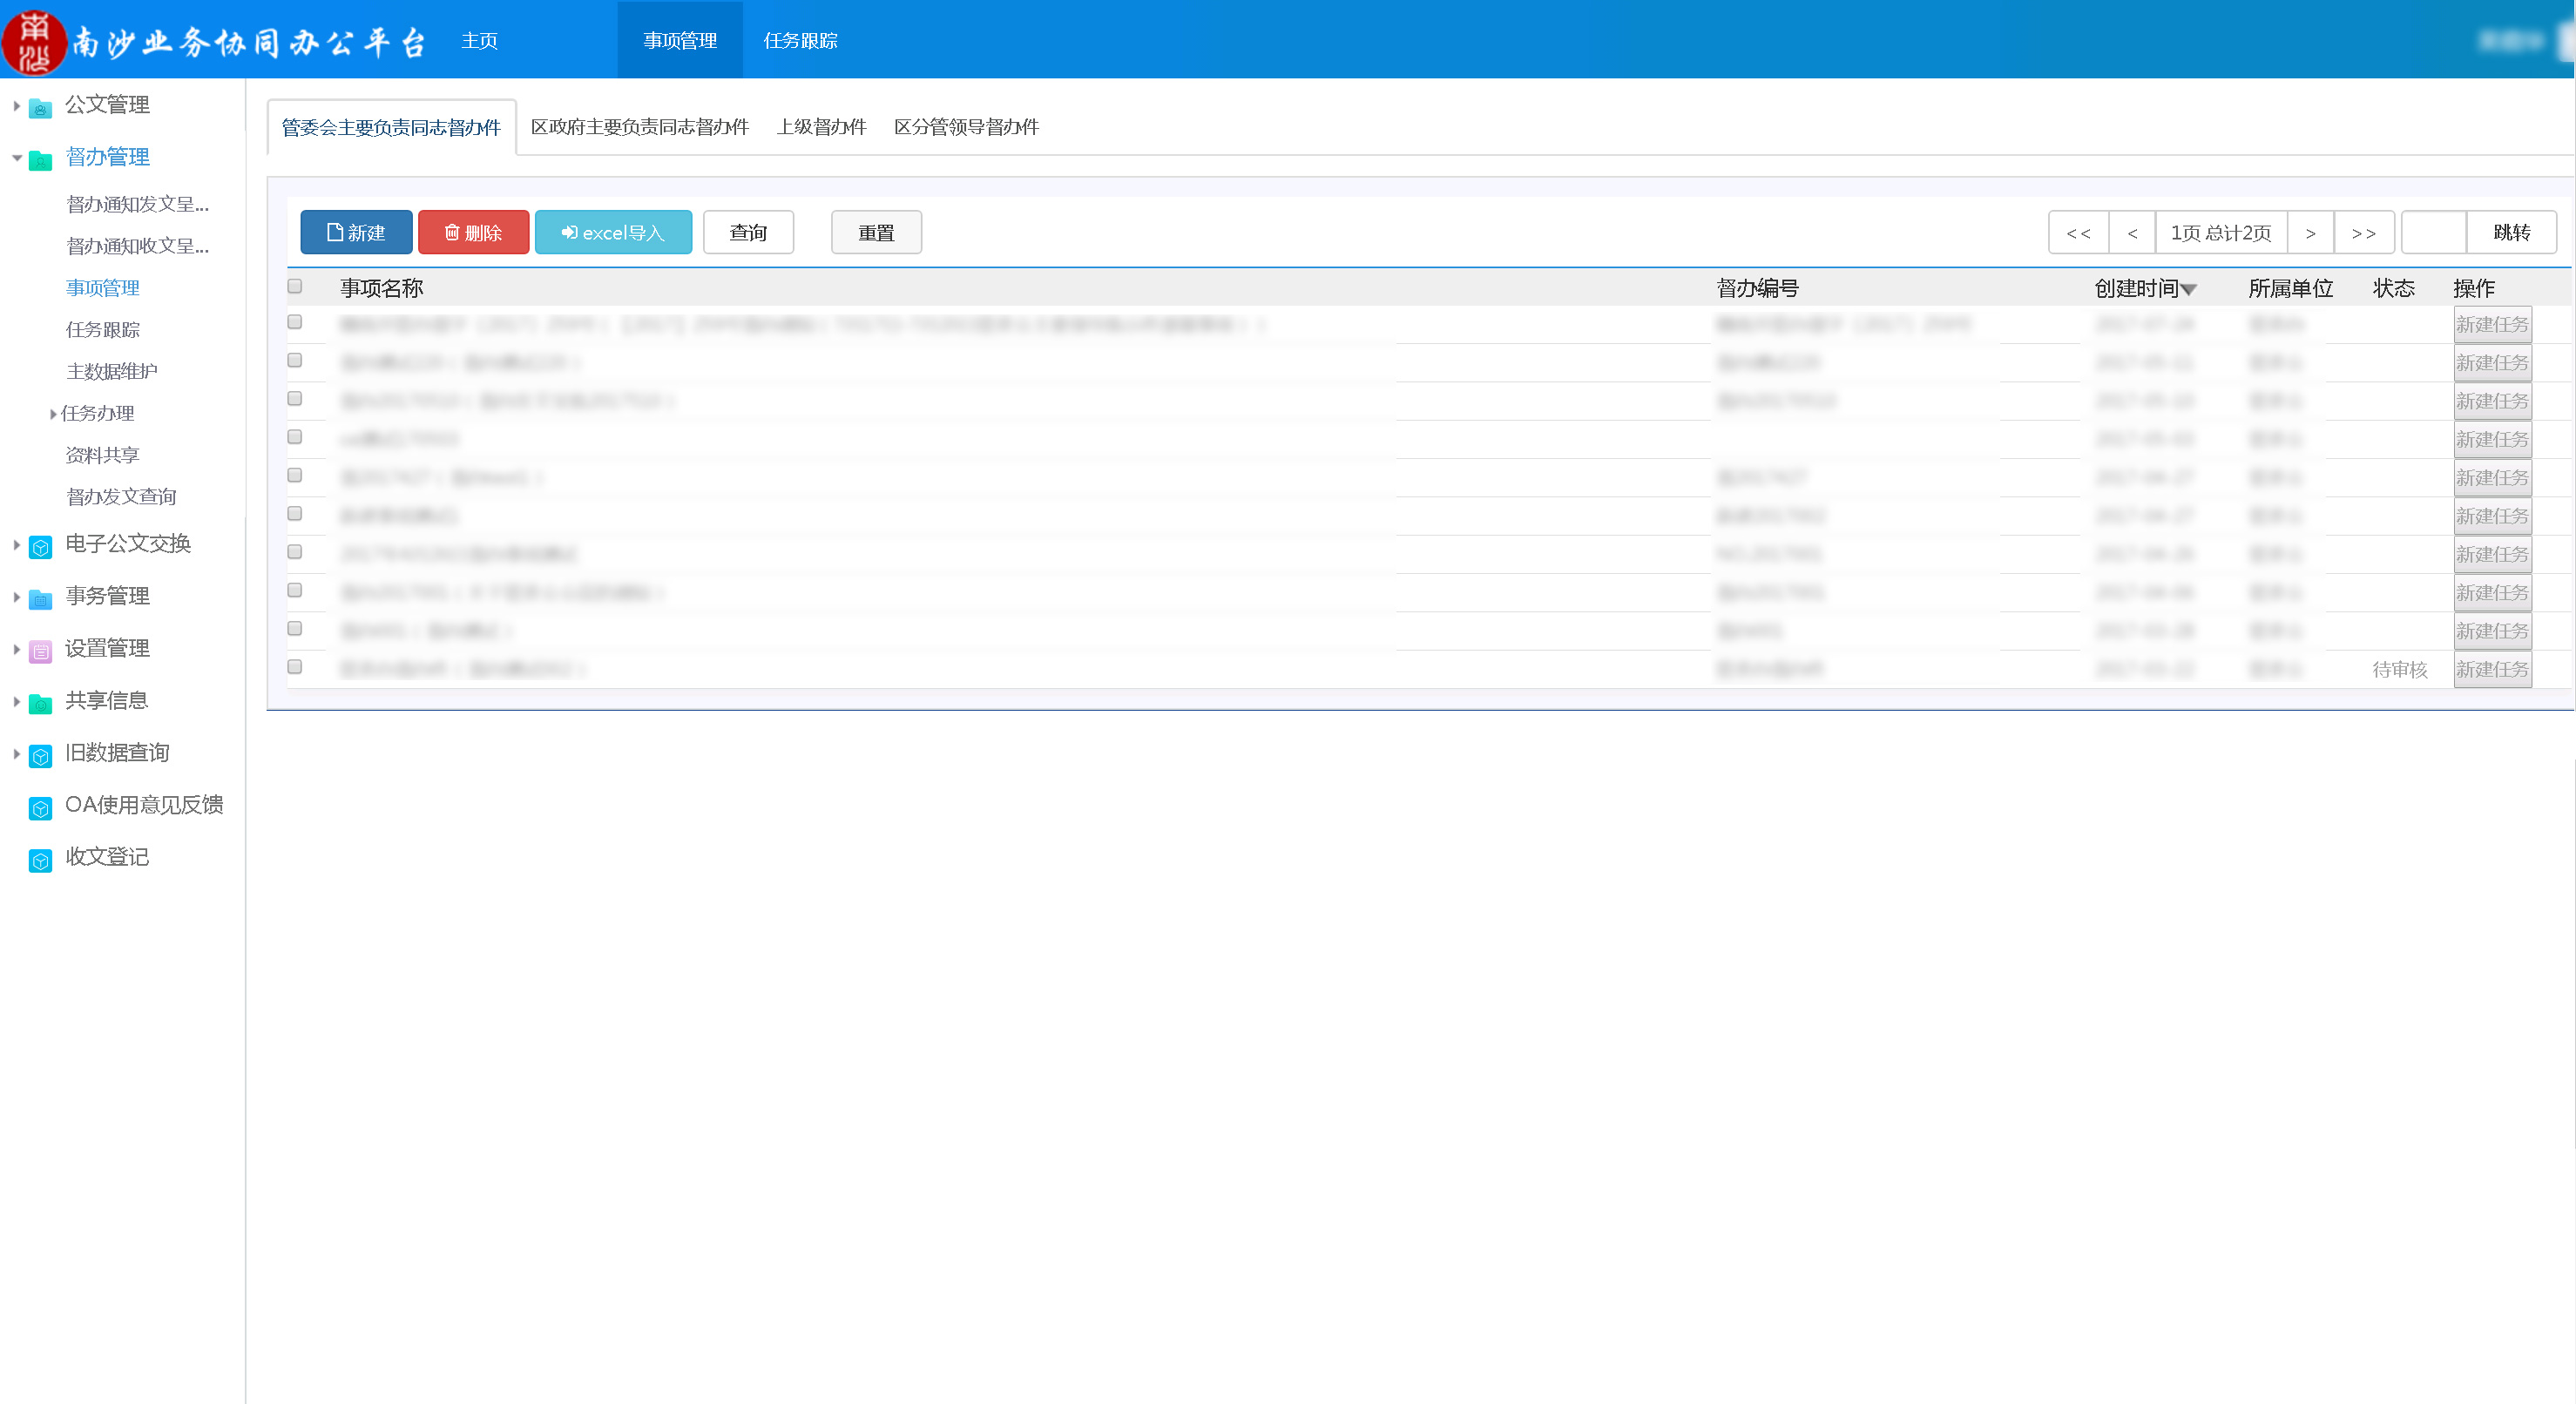Click the 共享信息 green folder icon
2576x1404 pixels.
[40, 703]
